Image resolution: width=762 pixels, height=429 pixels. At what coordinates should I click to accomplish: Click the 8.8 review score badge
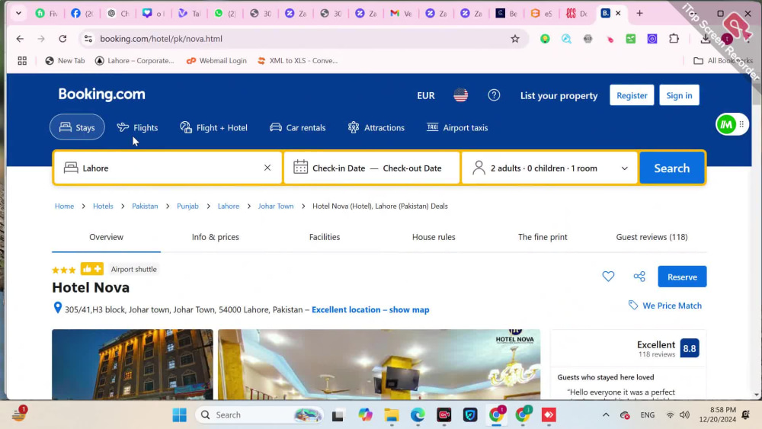[x=689, y=348]
